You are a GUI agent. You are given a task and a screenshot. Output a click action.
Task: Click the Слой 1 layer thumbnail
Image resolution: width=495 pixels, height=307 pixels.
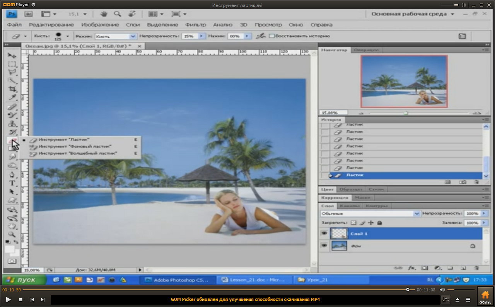[x=340, y=234]
